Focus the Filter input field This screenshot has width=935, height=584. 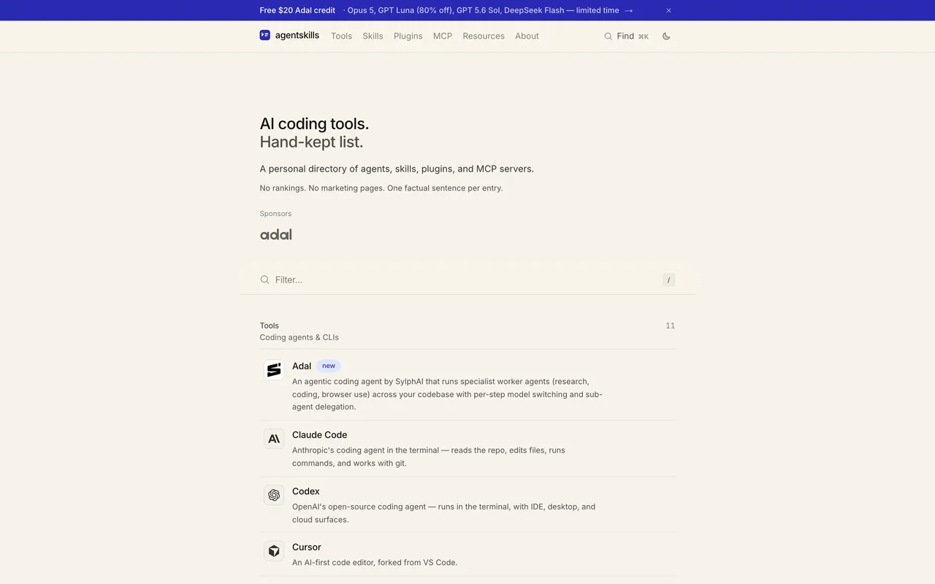[467, 280]
